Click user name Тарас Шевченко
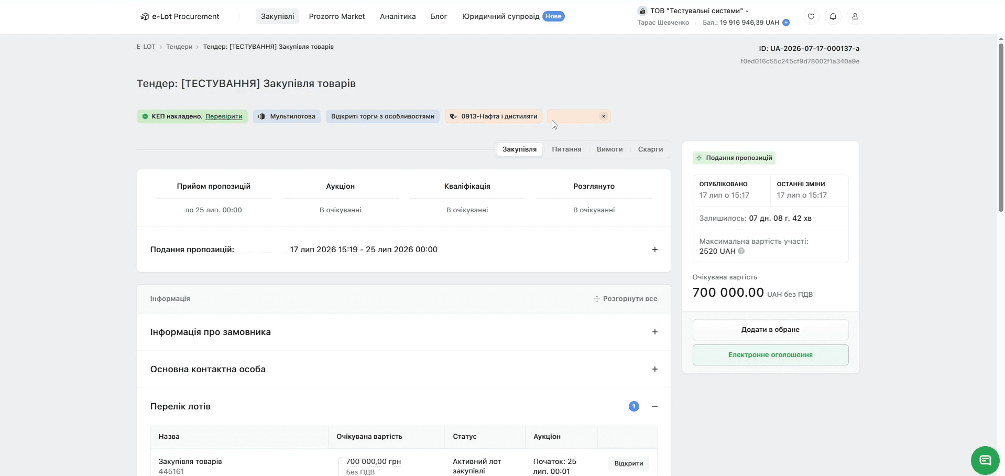 (663, 23)
